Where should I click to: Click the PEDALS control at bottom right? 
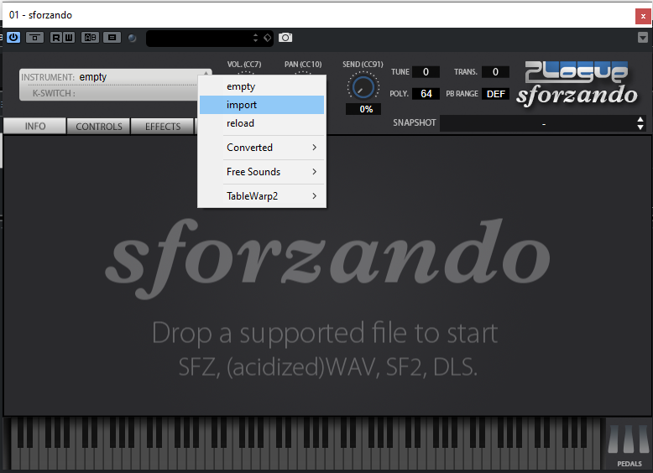pyautogui.click(x=629, y=444)
